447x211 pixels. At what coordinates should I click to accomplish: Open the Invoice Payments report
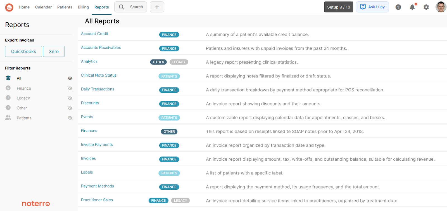pyautogui.click(x=97, y=144)
